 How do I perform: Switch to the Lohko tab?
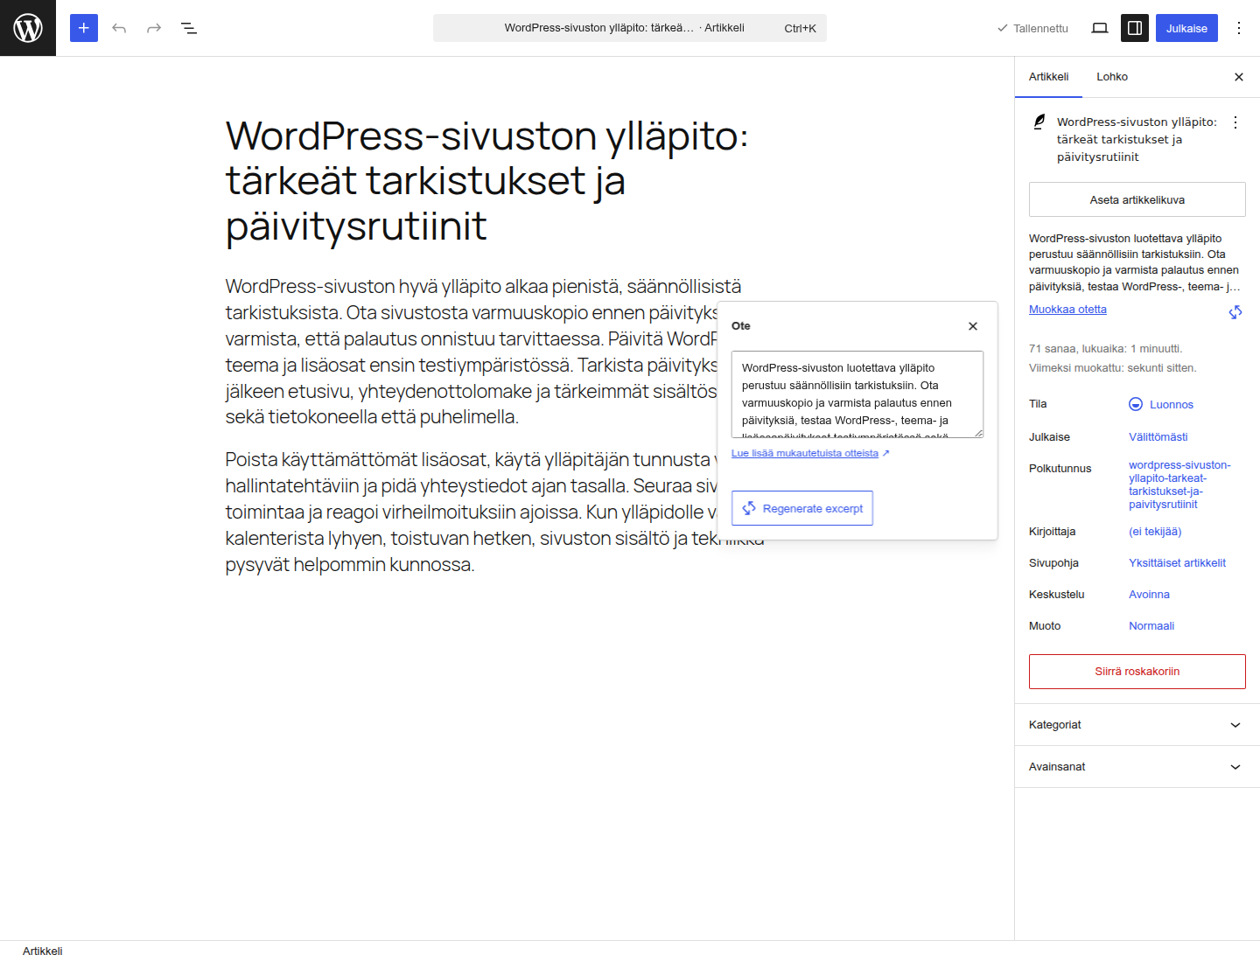pos(1112,77)
